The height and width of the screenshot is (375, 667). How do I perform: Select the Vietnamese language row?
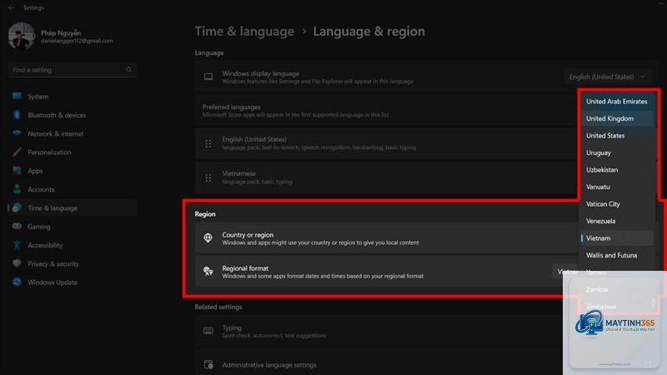click(x=386, y=177)
